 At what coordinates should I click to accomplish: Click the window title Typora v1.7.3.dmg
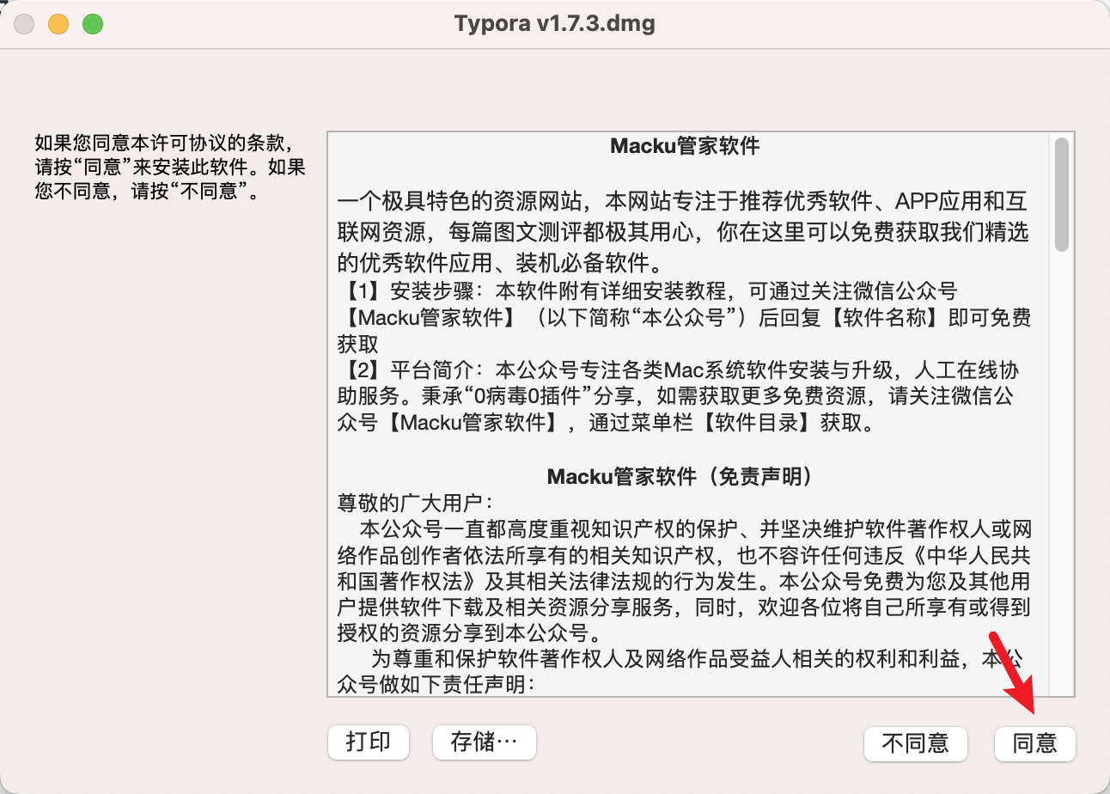(x=555, y=24)
